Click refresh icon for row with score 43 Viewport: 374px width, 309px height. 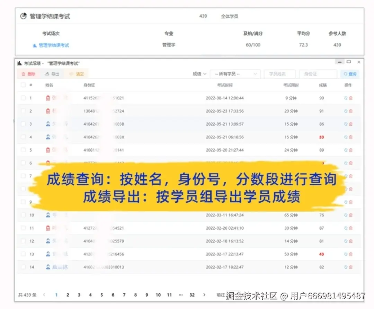(x=346, y=254)
